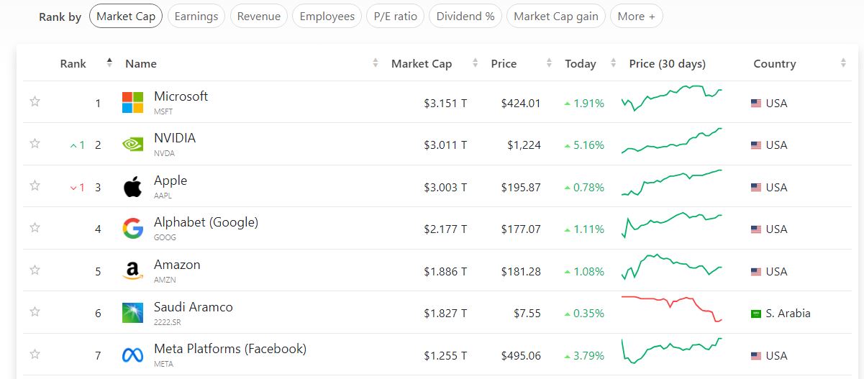Click the Saudi Arabia flag icon

click(756, 314)
